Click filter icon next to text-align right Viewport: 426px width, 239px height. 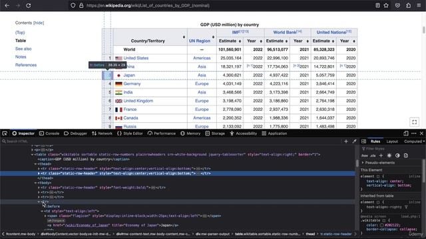[x=406, y=207]
